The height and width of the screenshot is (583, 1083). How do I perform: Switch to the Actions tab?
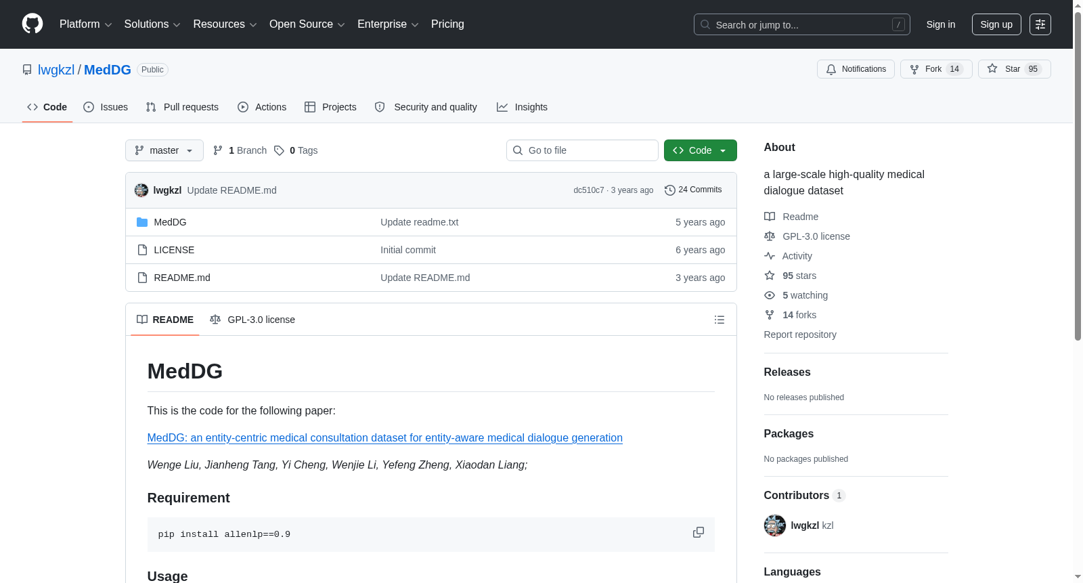(262, 107)
